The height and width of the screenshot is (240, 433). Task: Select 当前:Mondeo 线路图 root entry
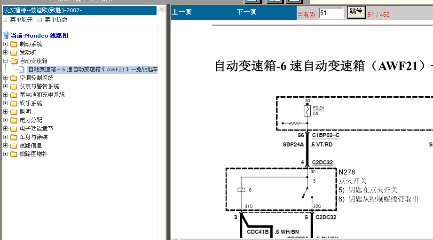(x=39, y=36)
